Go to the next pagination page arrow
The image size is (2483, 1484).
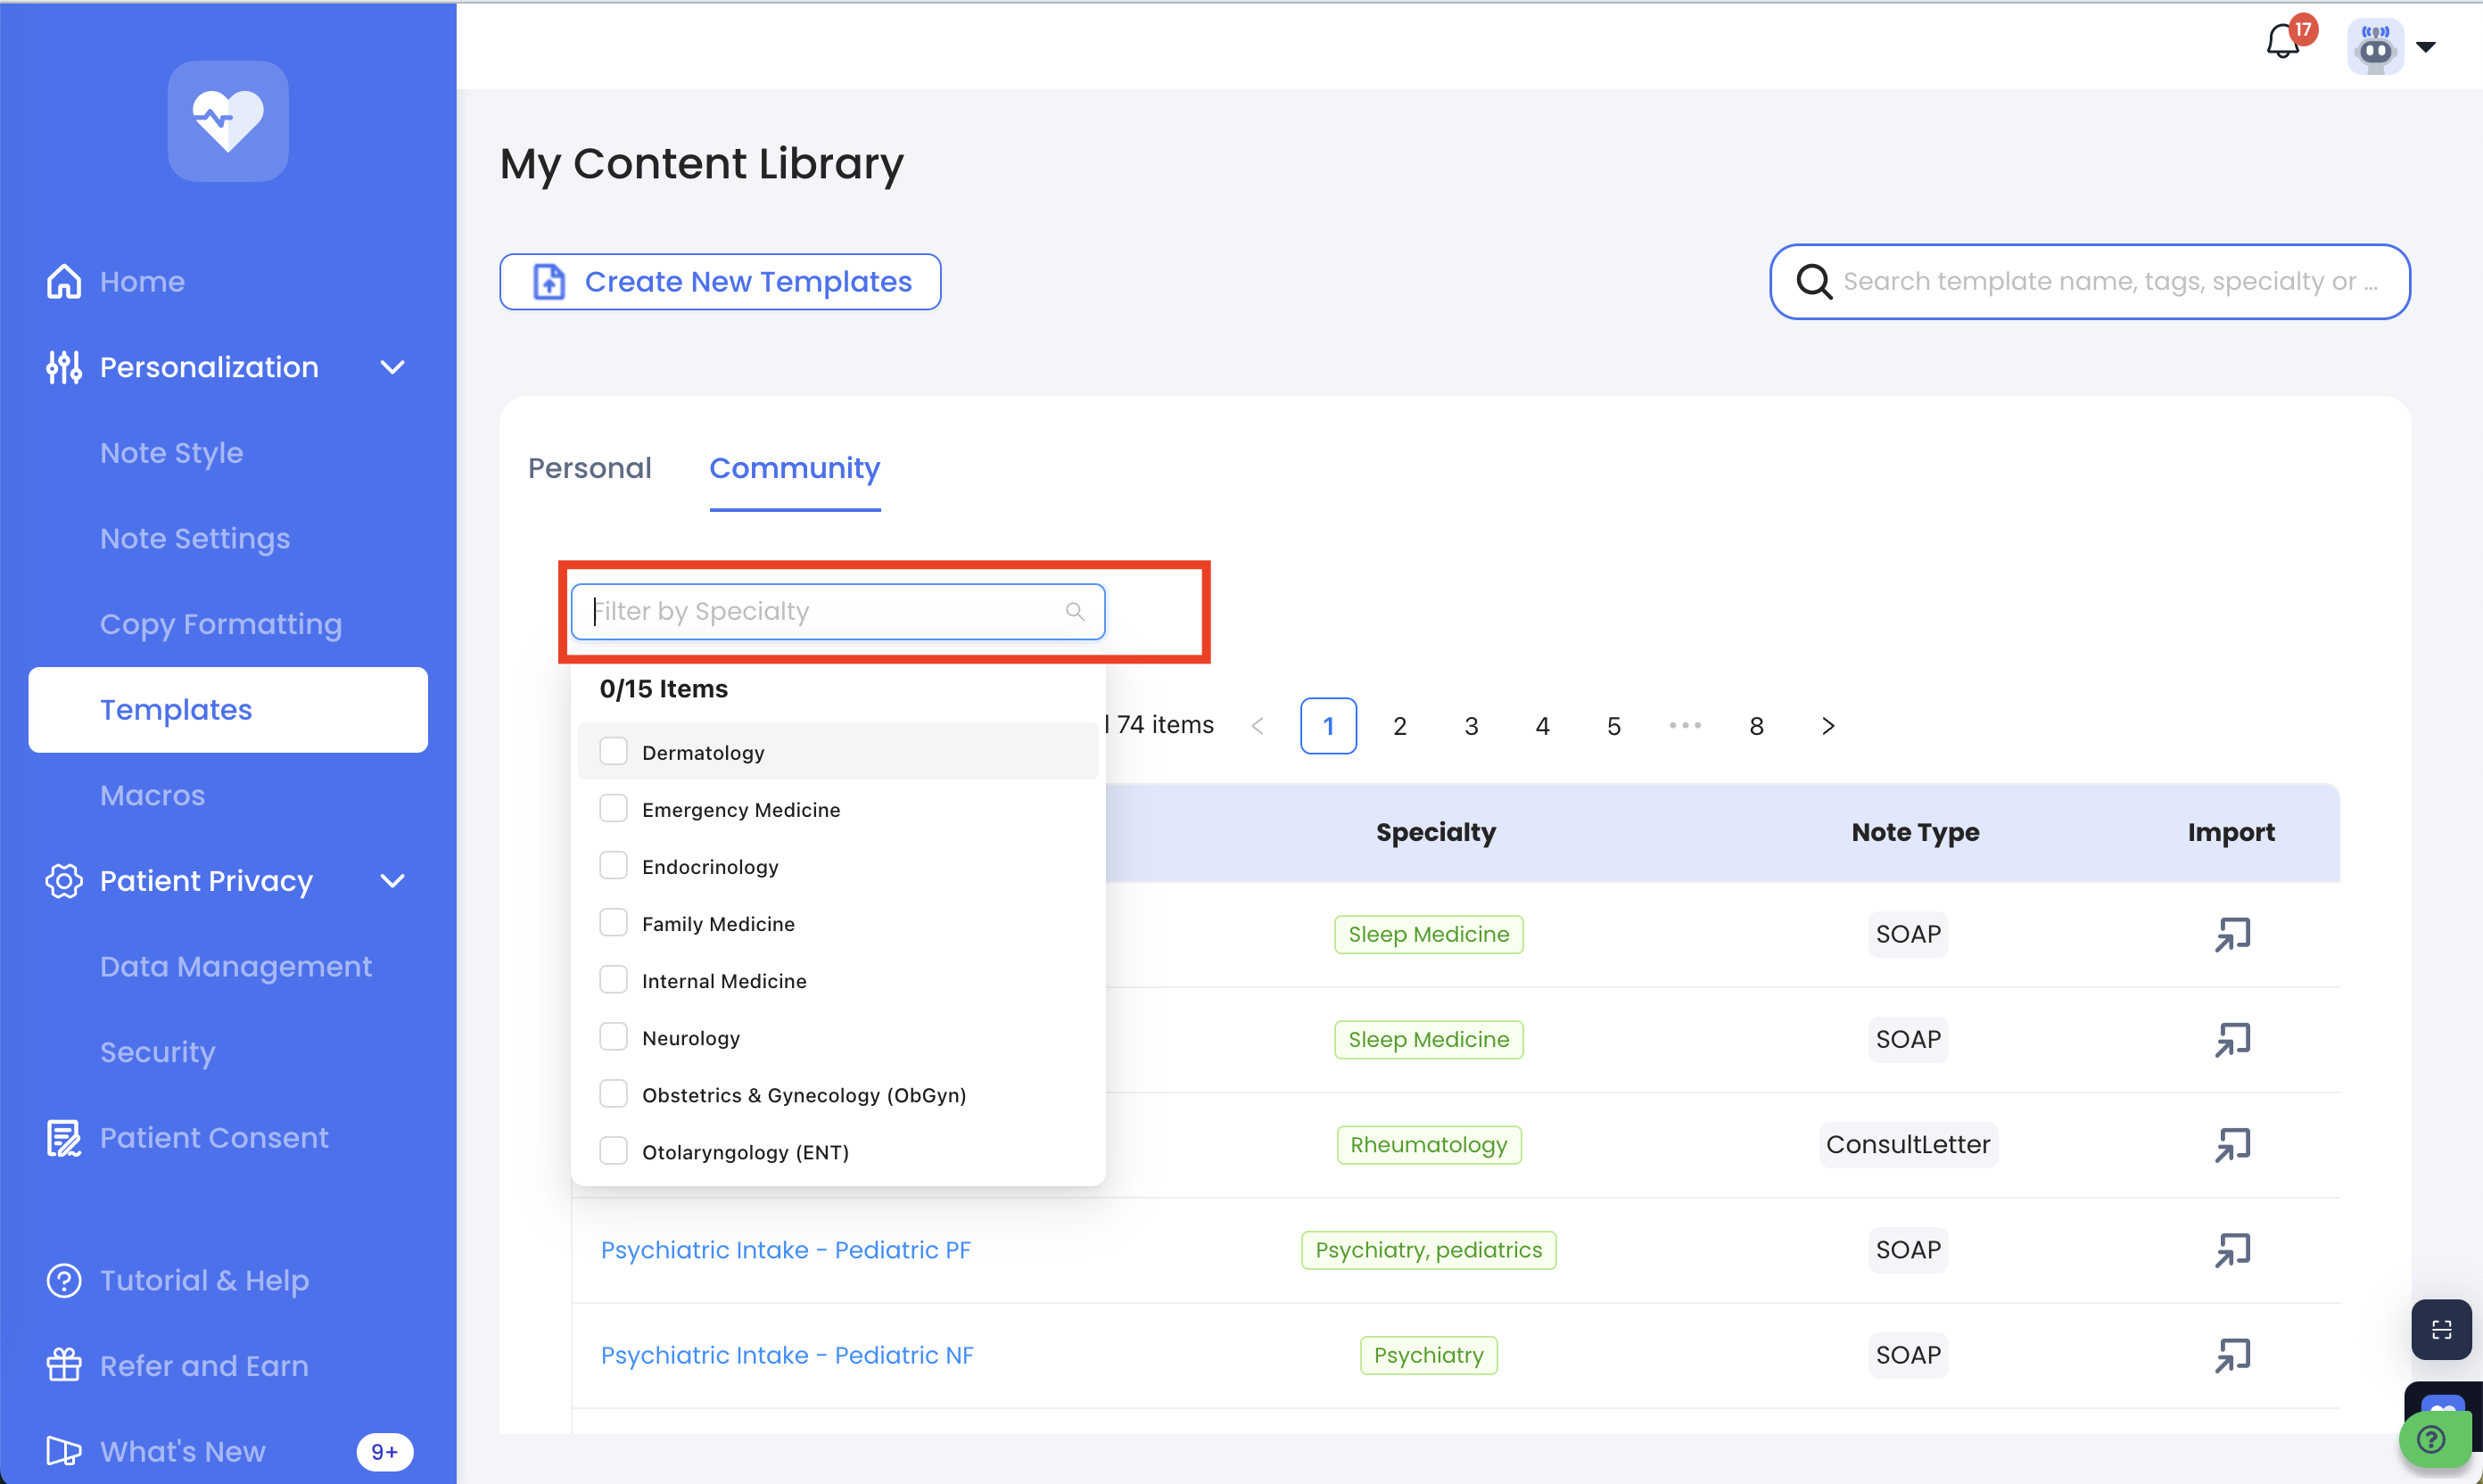point(1827,726)
